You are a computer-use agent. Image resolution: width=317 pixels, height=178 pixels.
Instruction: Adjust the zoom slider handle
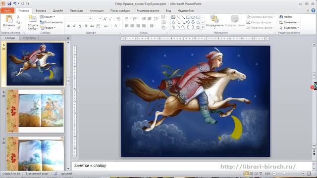click(284, 174)
